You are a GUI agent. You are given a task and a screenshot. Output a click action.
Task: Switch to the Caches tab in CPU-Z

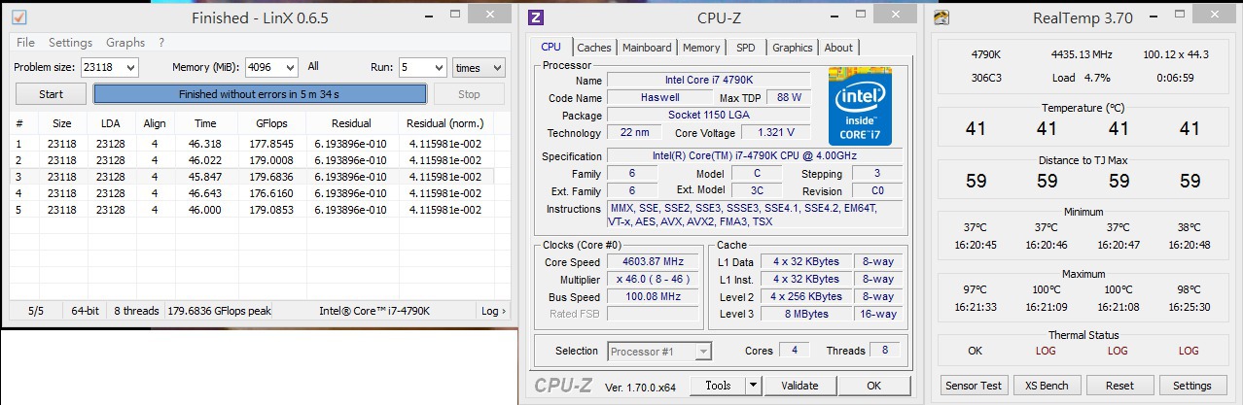coord(594,48)
